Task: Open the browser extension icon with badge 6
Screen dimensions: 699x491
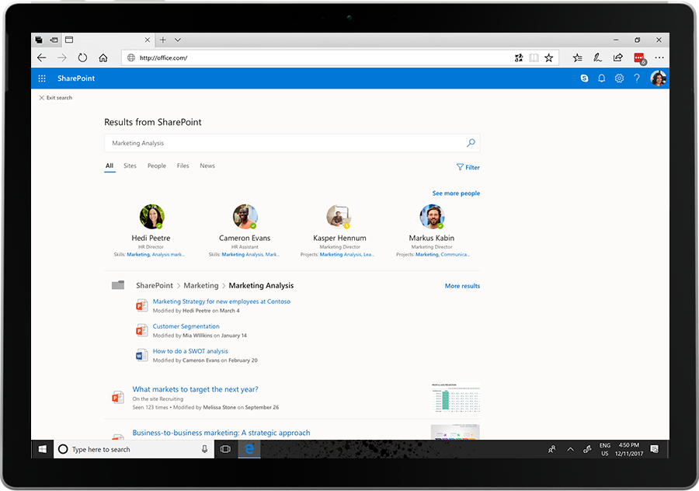Action: tap(638, 57)
